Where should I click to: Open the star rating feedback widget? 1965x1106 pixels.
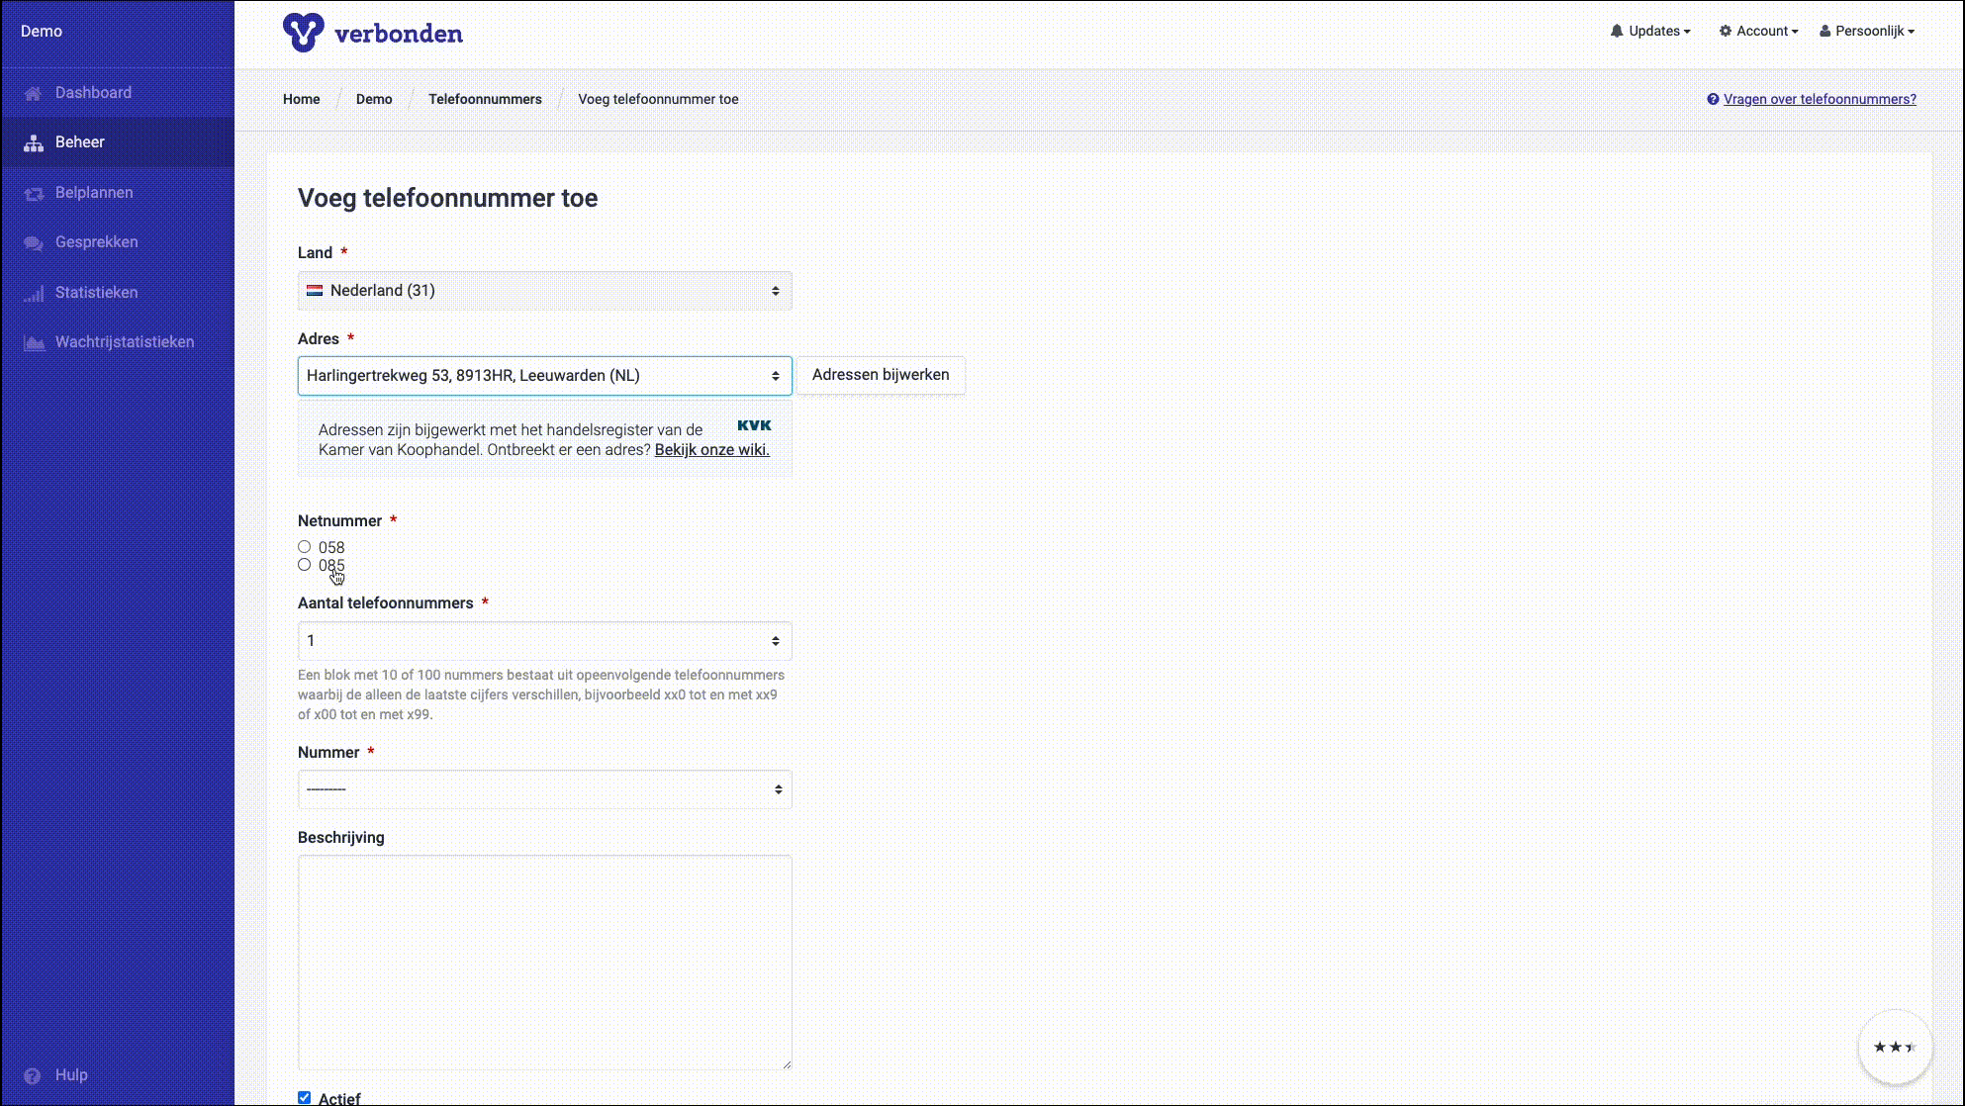[x=1895, y=1047]
